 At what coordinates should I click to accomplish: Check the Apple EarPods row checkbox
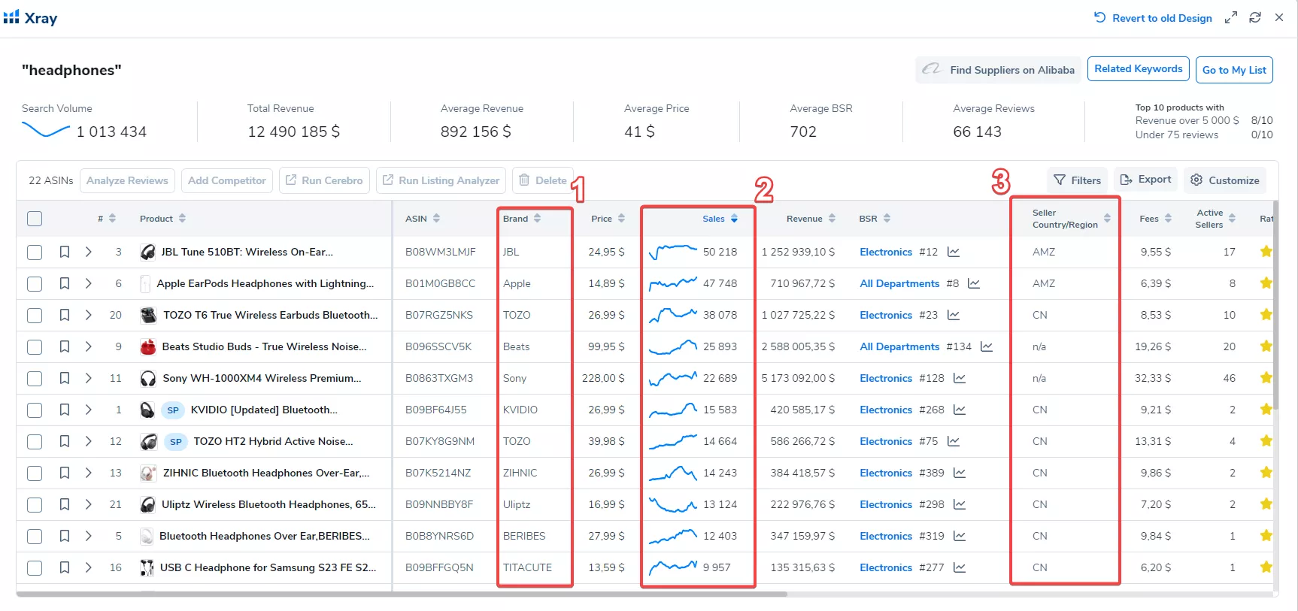pos(35,283)
